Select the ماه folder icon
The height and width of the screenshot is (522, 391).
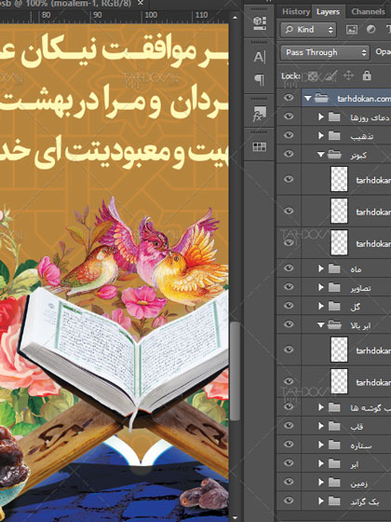[x=334, y=268]
